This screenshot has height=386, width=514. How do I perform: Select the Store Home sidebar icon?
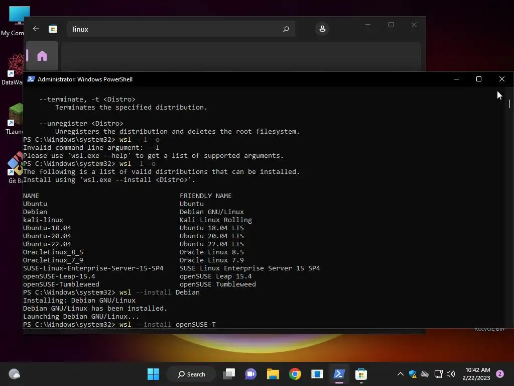point(42,56)
